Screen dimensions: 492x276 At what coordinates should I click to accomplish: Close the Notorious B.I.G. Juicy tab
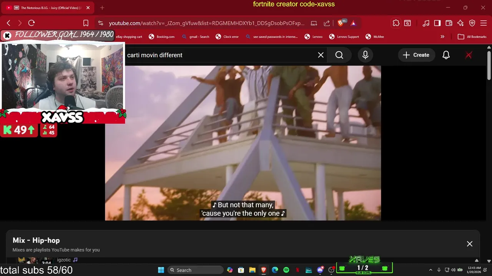point(88,8)
